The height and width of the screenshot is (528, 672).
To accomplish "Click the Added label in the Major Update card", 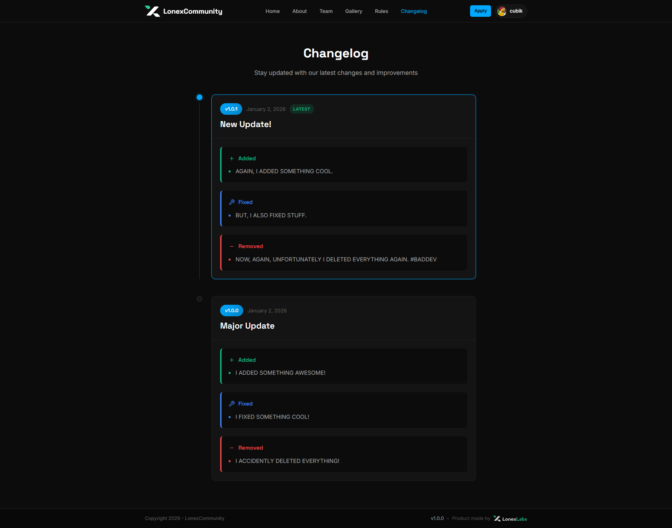I will [x=247, y=360].
